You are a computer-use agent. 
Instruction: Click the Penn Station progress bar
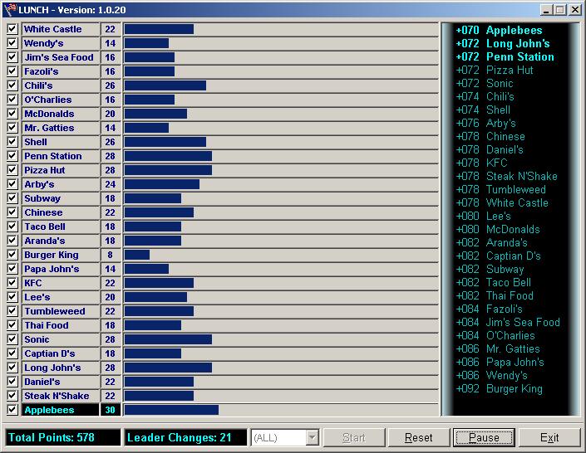[x=281, y=156]
